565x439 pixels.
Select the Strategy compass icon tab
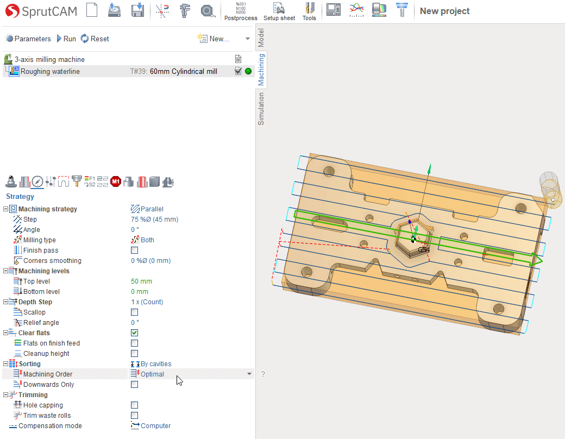(37, 181)
